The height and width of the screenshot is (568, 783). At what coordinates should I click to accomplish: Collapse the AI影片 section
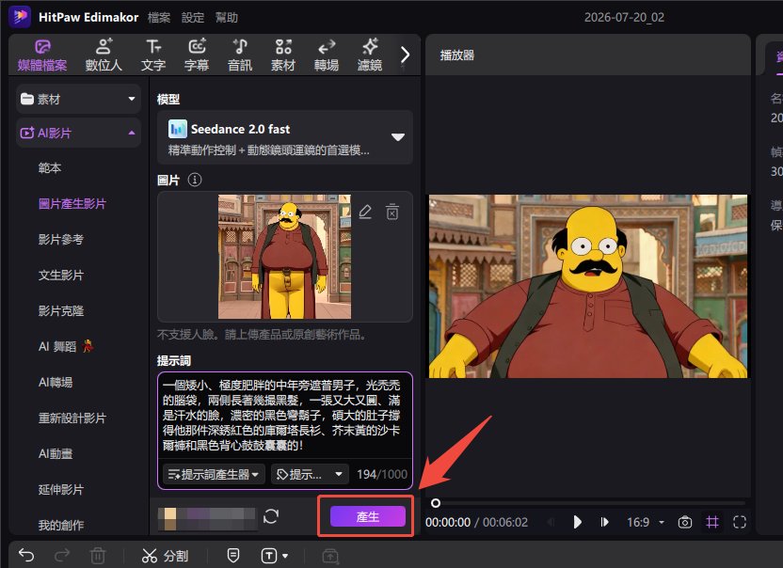(78, 133)
